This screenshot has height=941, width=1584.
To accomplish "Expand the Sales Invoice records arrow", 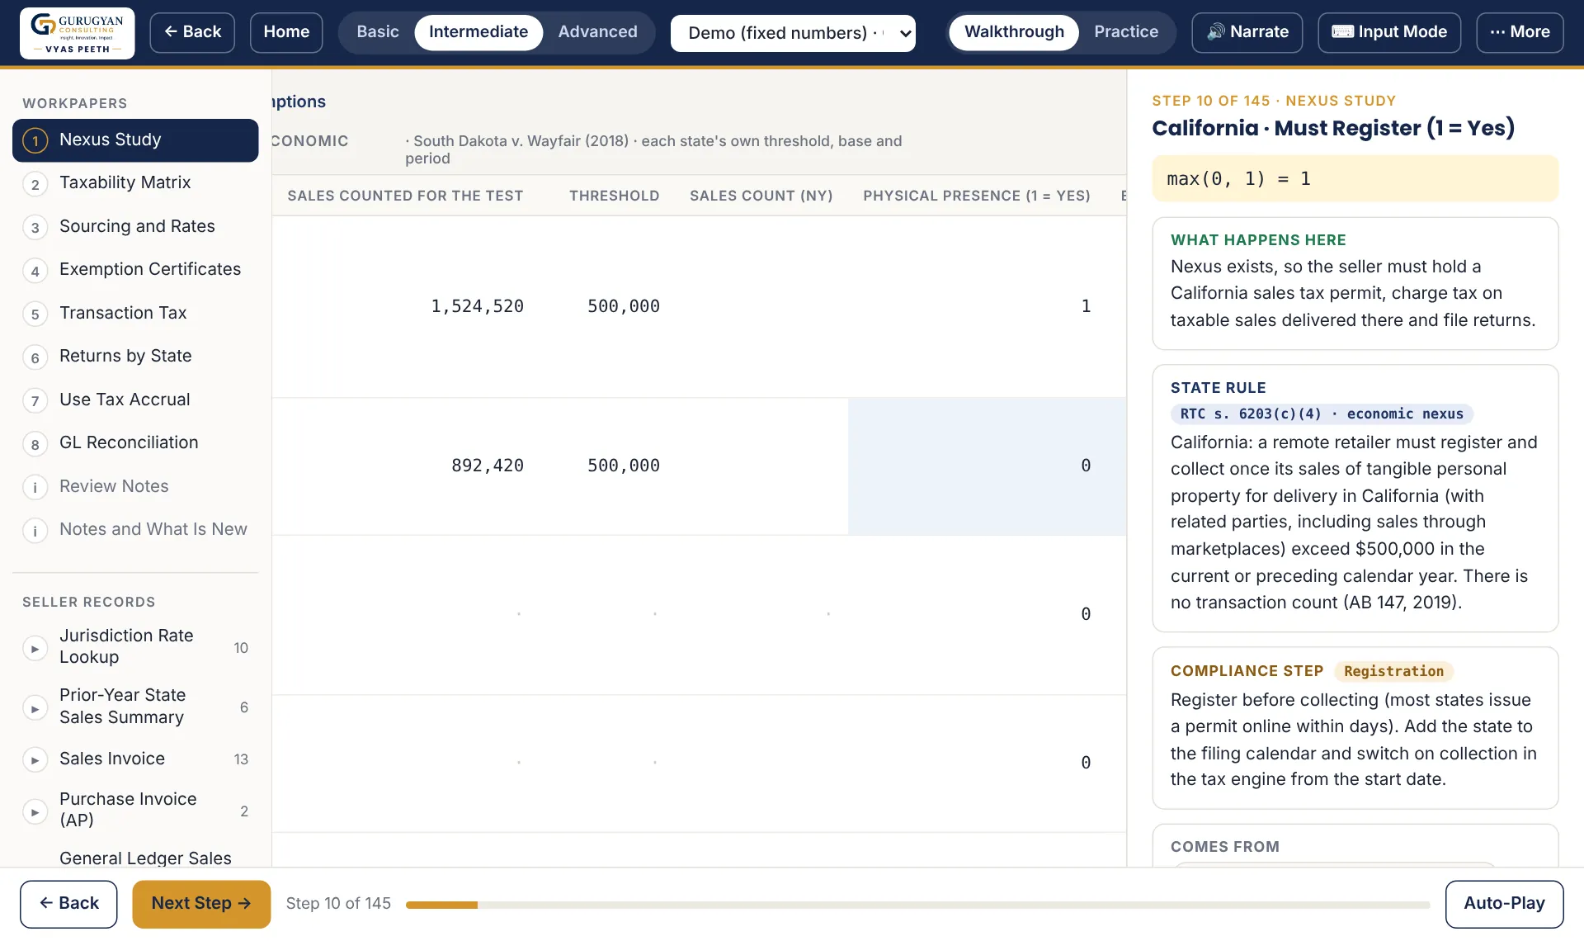I will click(35, 759).
